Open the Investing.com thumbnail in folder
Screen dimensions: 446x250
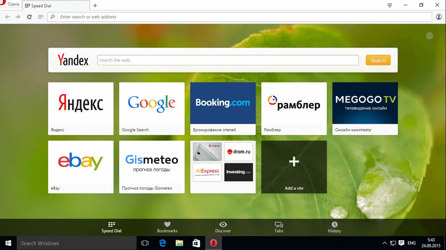[x=238, y=172]
